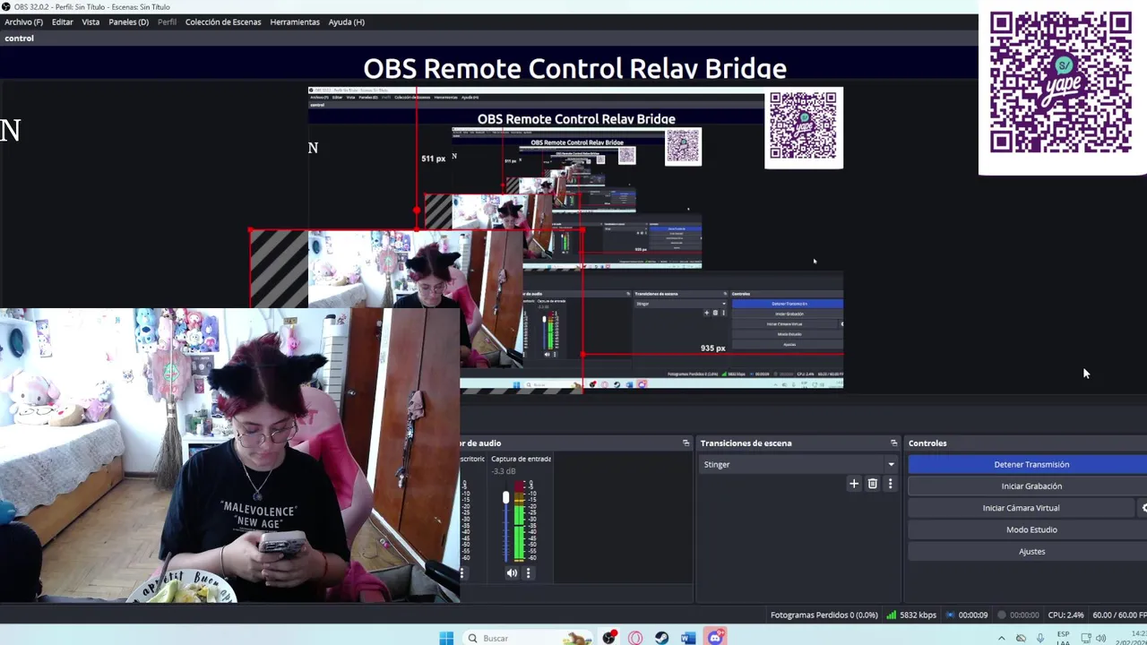Click Iniciar Cámara Virtual button

coord(1021,508)
